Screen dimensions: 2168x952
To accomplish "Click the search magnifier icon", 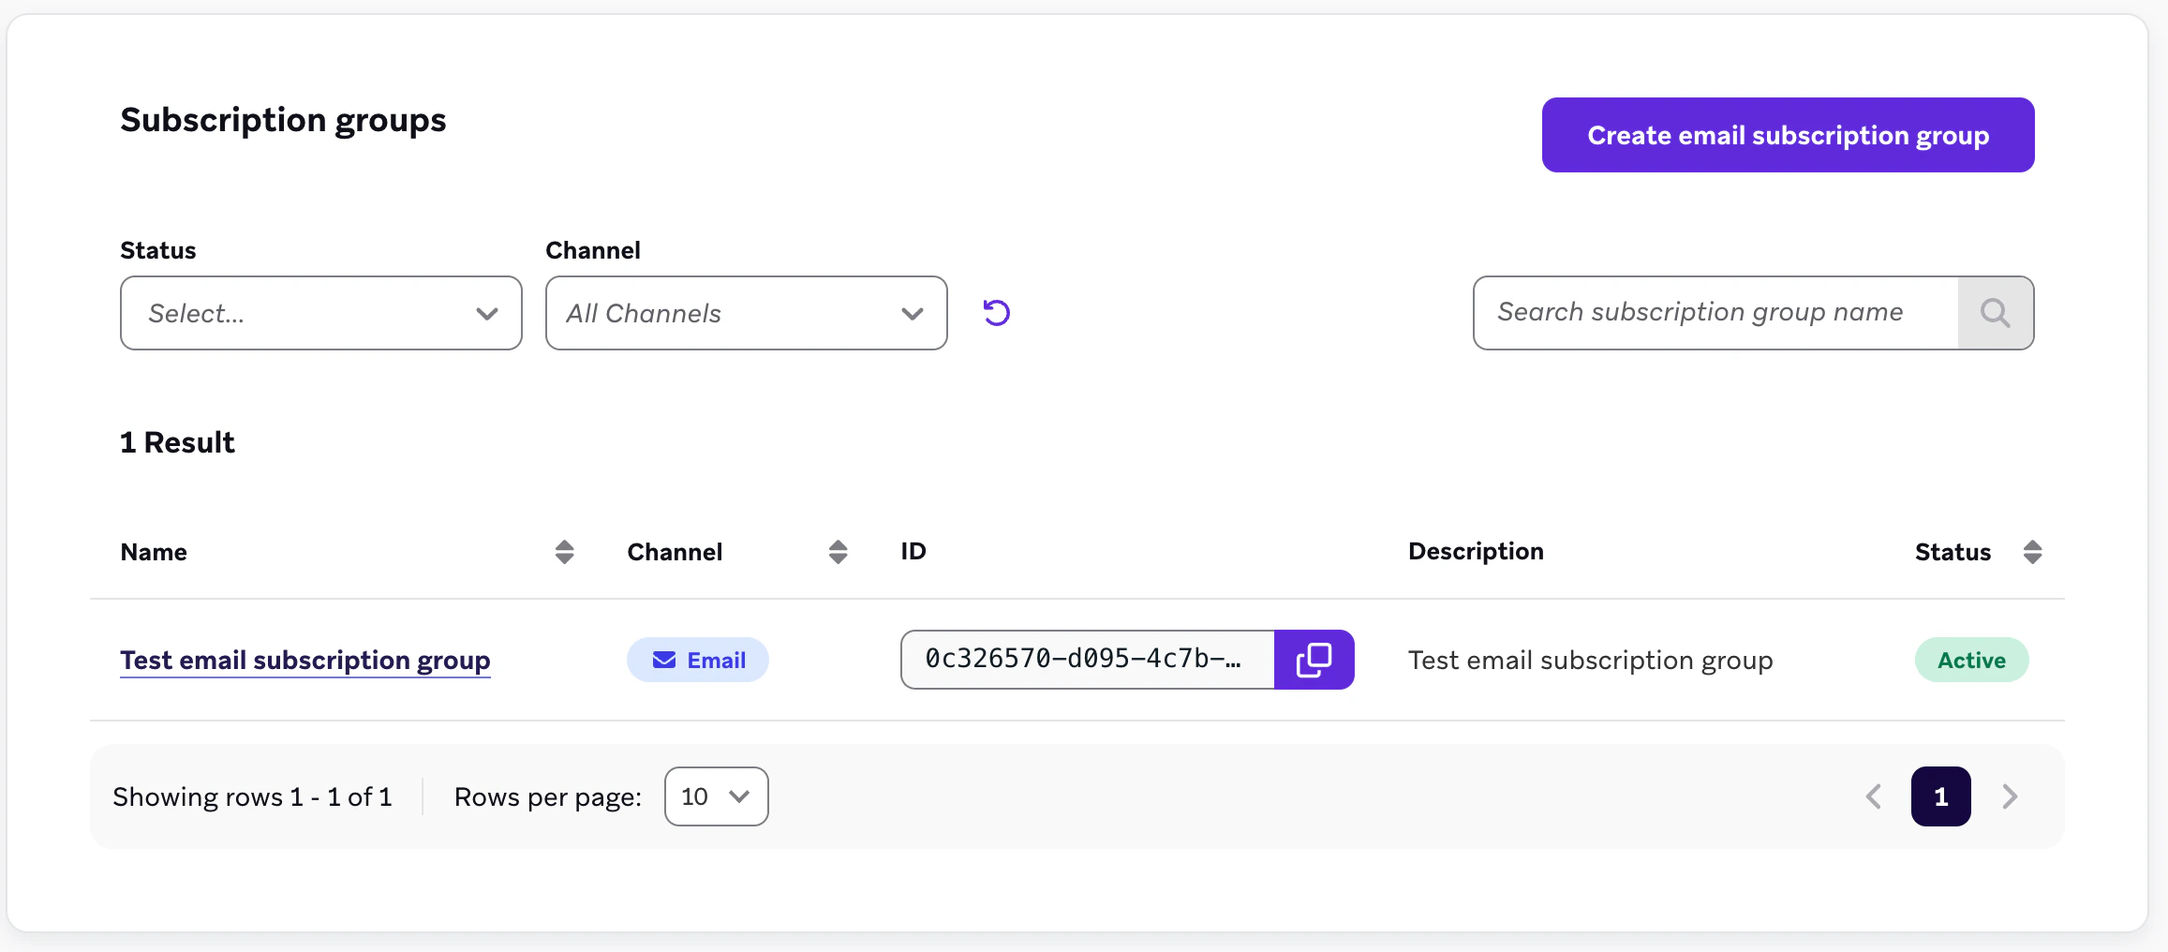I will 1995,313.
